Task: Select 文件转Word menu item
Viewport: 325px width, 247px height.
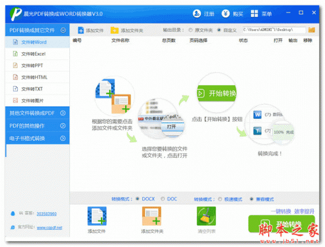Action: 37,42
